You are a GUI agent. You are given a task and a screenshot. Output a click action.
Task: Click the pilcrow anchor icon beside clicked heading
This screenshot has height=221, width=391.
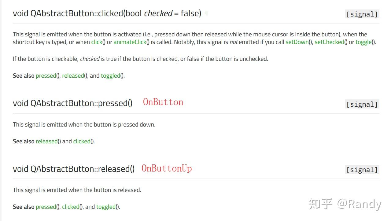[206, 14]
